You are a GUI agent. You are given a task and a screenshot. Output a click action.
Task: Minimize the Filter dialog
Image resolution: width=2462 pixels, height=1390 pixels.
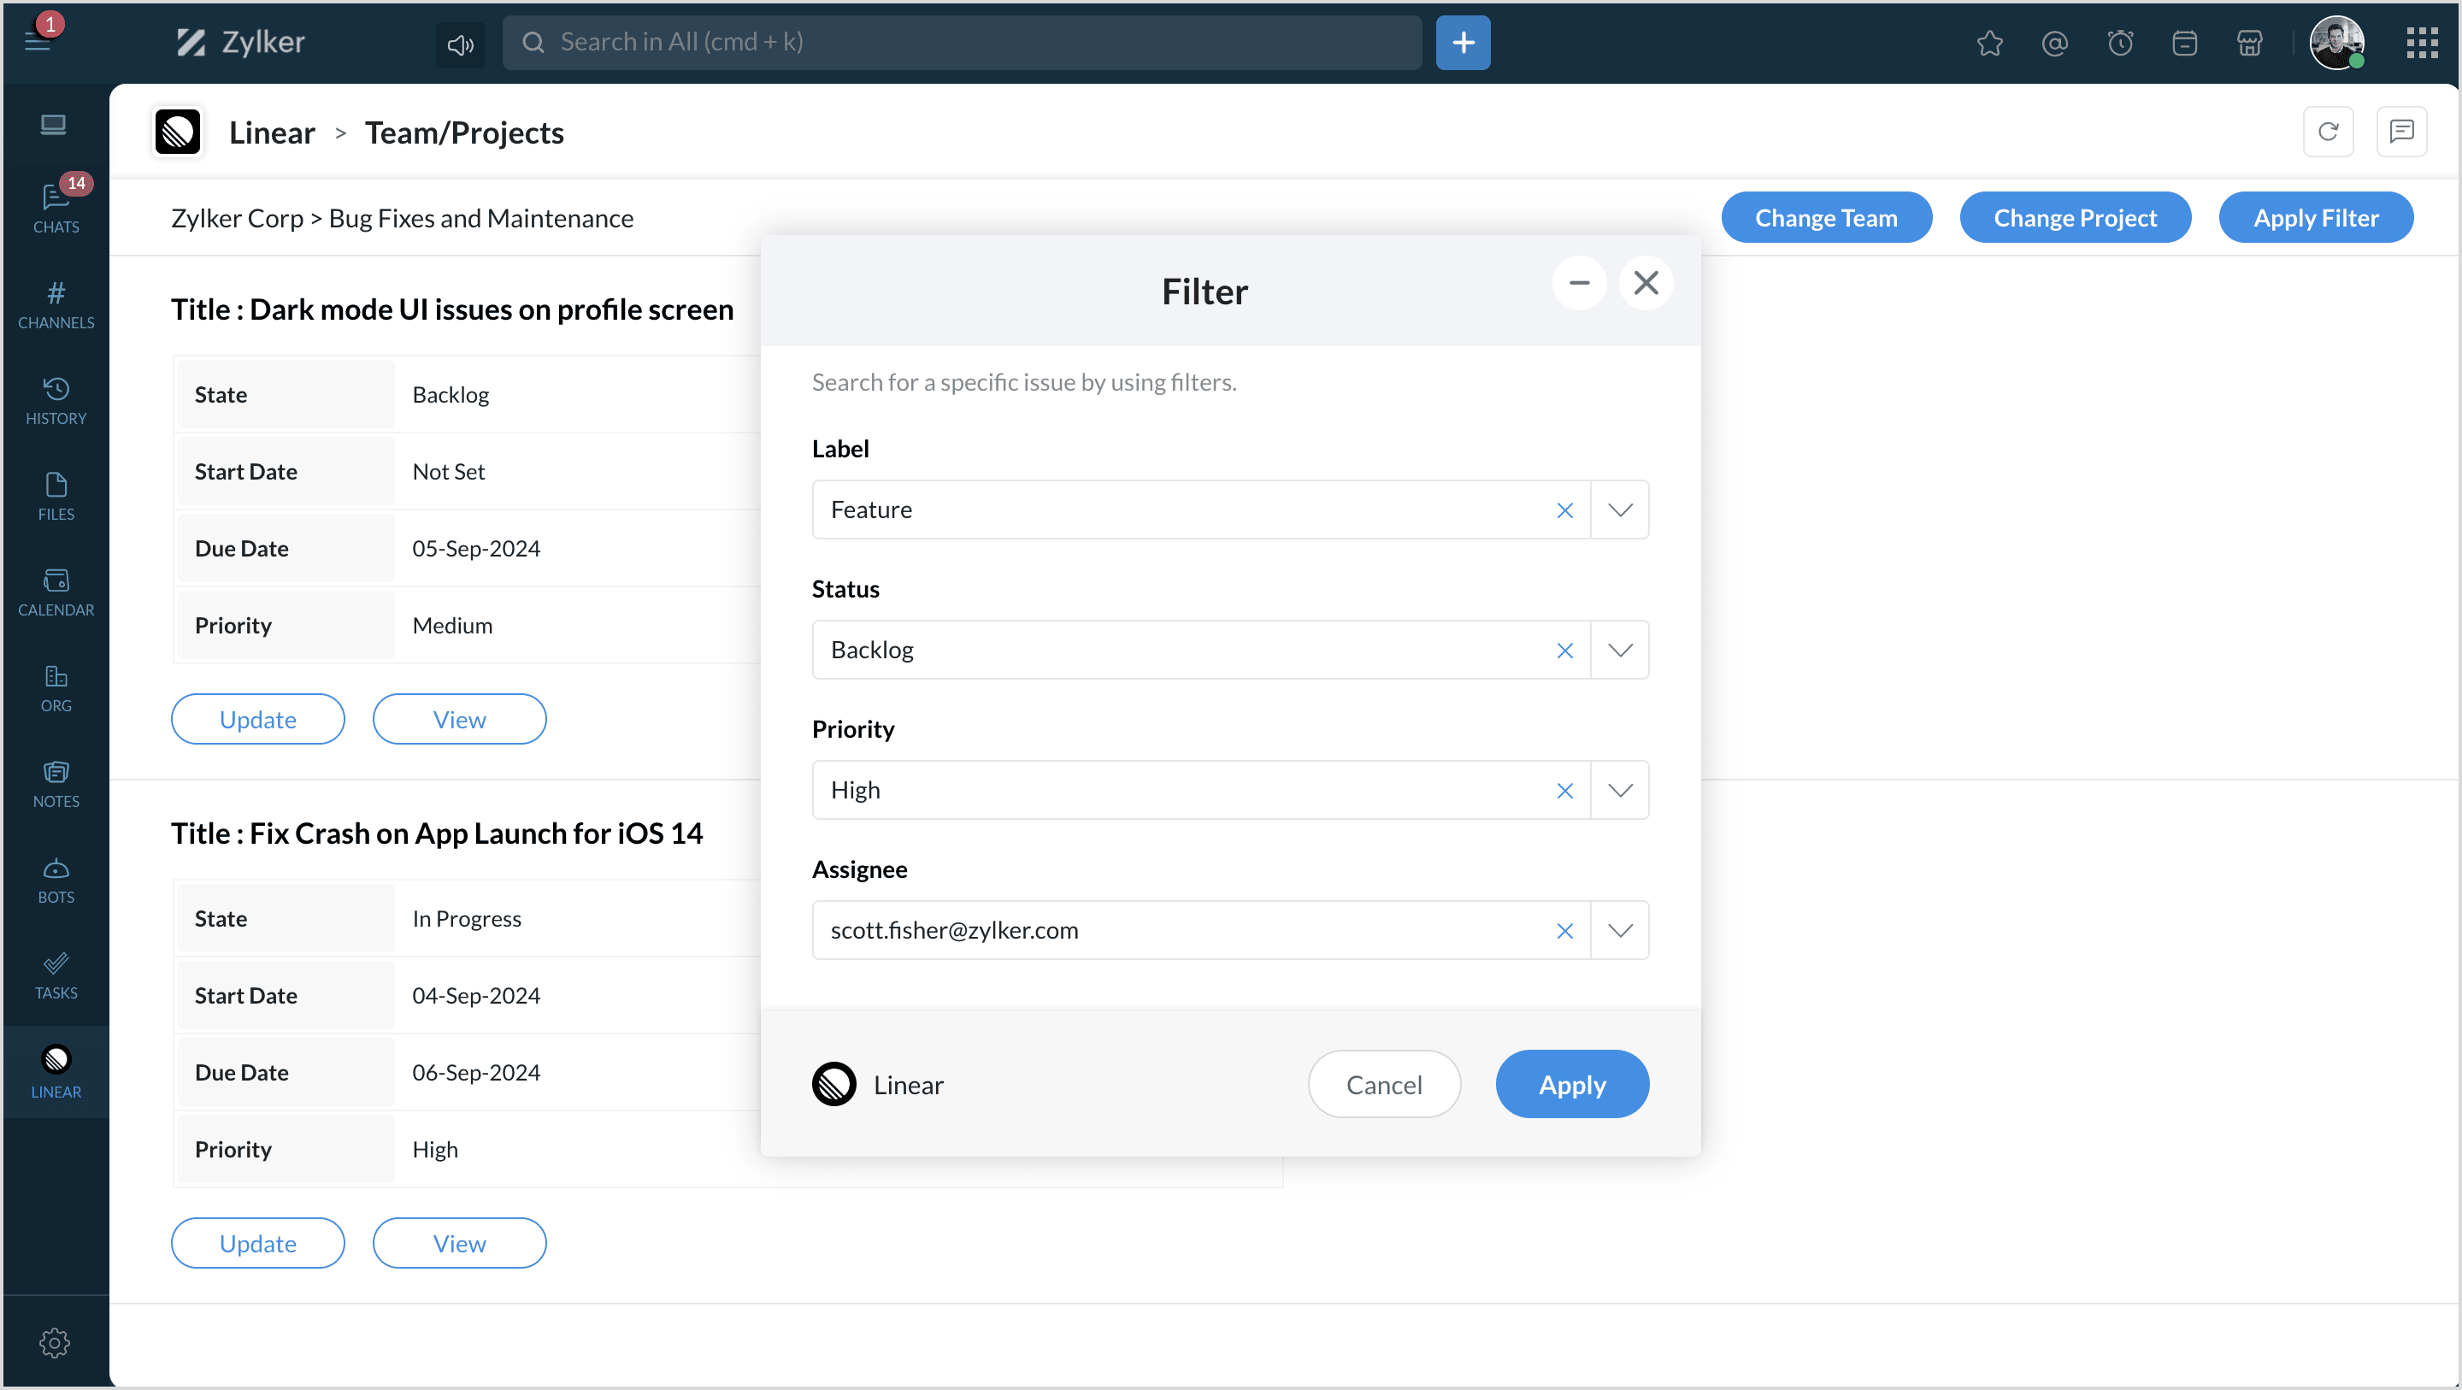(x=1578, y=283)
